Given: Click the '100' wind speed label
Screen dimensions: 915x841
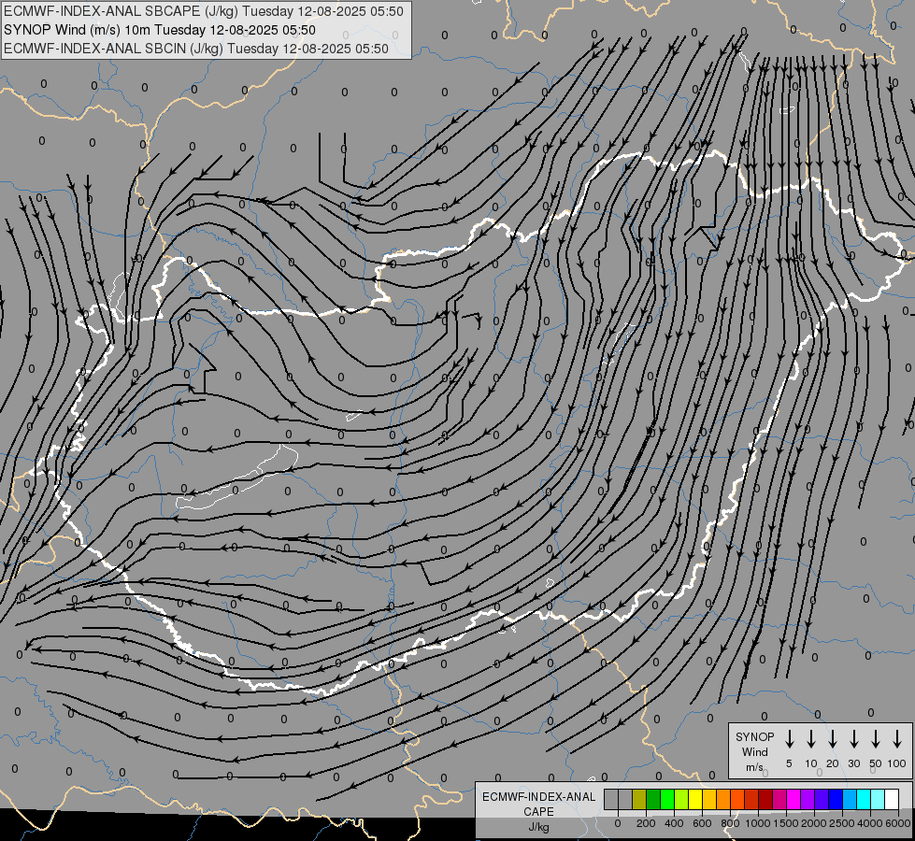Looking at the screenshot, I should click(897, 763).
